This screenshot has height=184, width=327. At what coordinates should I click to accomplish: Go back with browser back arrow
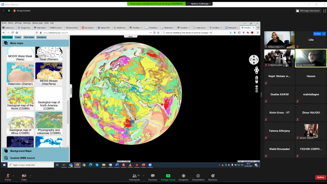click(x=4, y=32)
